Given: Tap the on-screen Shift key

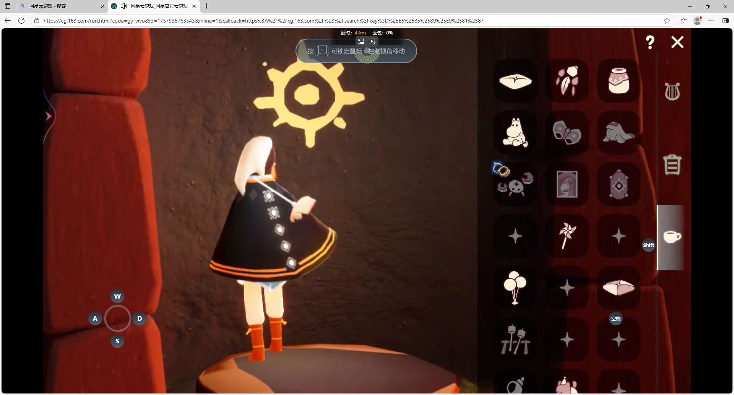Looking at the screenshot, I should click(x=648, y=245).
